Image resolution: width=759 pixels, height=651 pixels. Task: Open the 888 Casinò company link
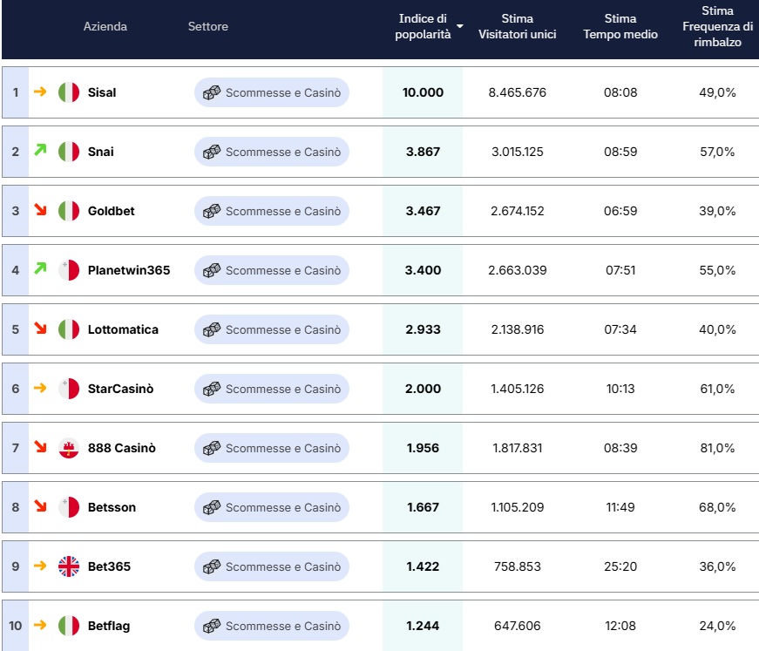click(x=121, y=448)
